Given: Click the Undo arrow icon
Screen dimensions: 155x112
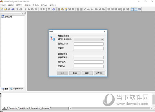Looking at the screenshot, I should click(x=41, y=9).
